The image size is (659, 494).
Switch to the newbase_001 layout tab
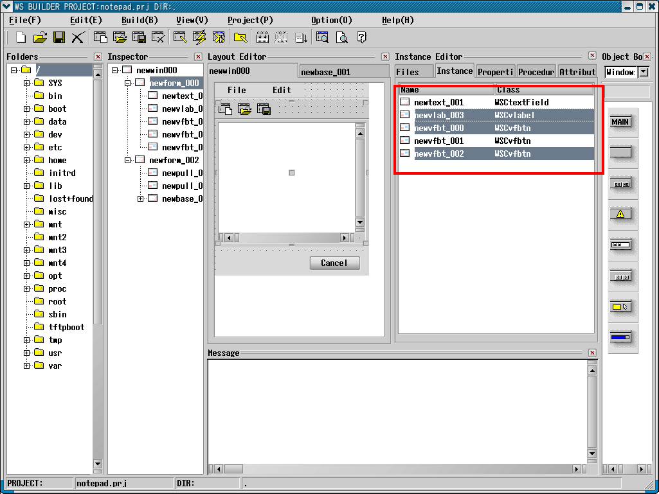[x=344, y=72]
